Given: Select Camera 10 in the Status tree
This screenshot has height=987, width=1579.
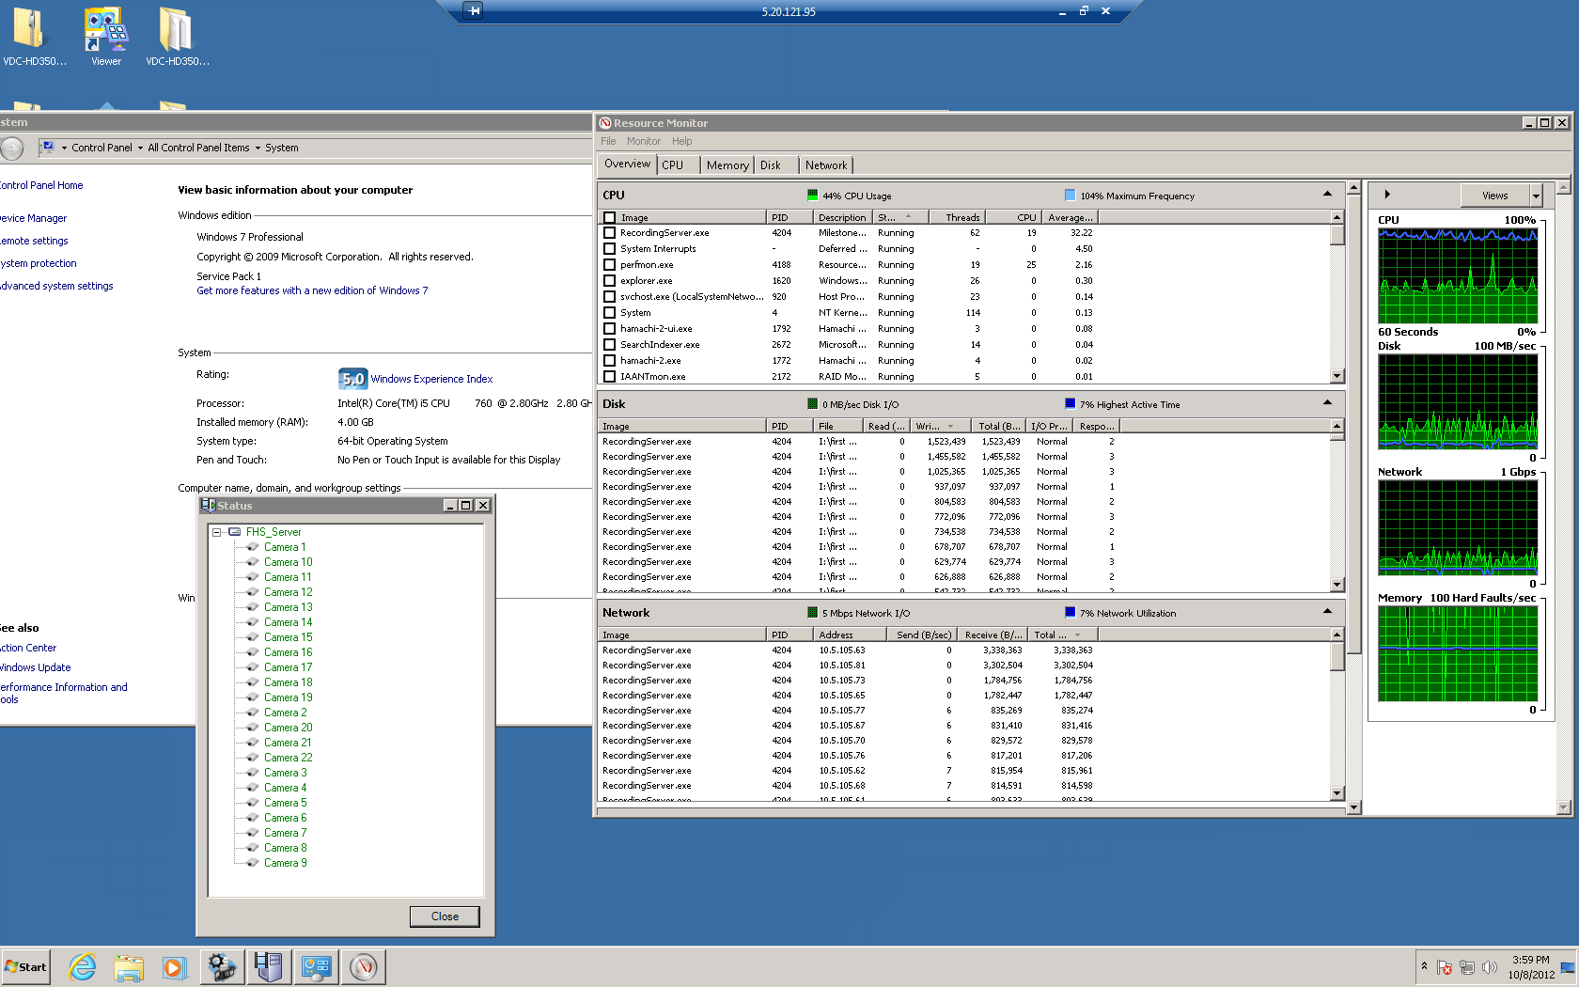Looking at the screenshot, I should pos(288,562).
